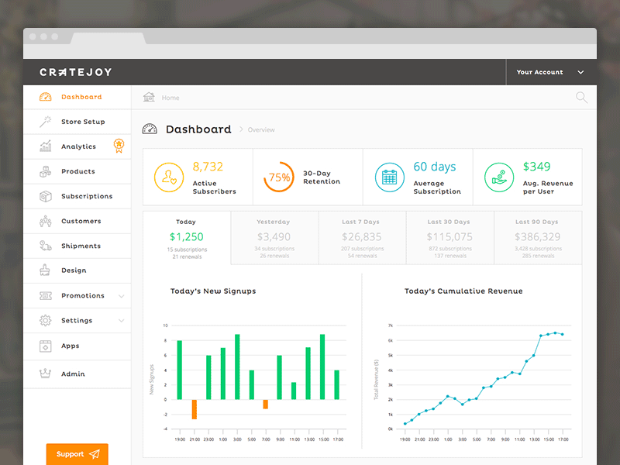Open Admin using the crown icon
Image resolution: width=620 pixels, height=465 pixels.
pyautogui.click(x=46, y=374)
